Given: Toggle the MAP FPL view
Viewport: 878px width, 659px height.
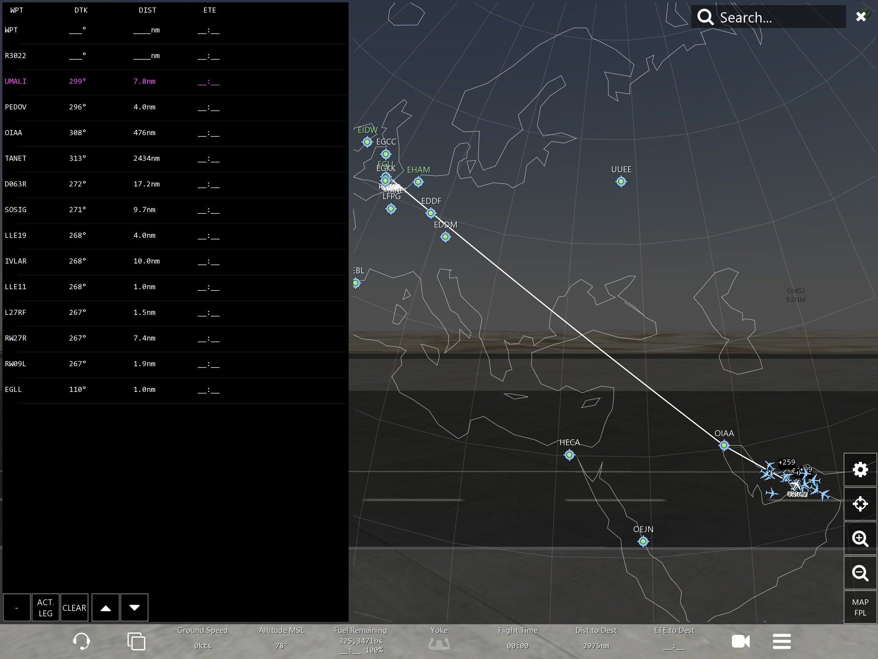Looking at the screenshot, I should click(860, 607).
